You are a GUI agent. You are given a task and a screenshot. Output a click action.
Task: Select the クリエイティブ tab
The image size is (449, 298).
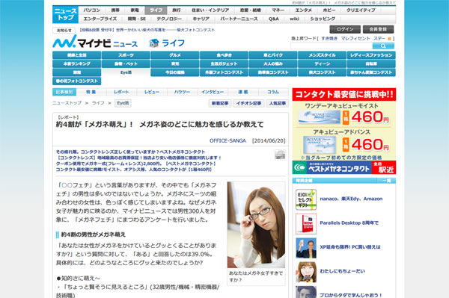click(x=361, y=10)
